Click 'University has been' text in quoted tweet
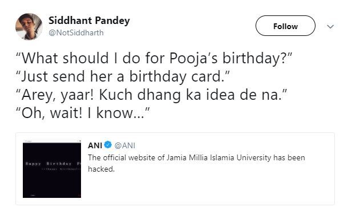352x211 pixels. 271,157
